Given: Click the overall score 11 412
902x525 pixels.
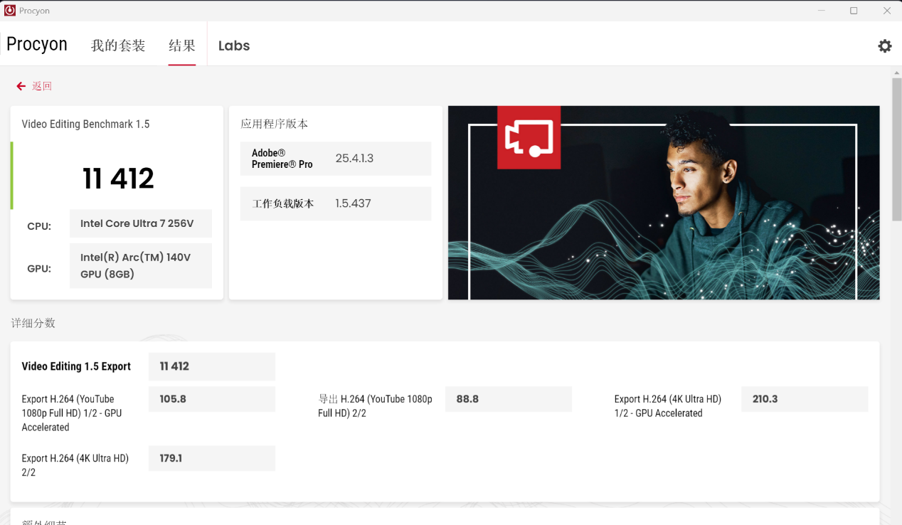Looking at the screenshot, I should tap(118, 178).
